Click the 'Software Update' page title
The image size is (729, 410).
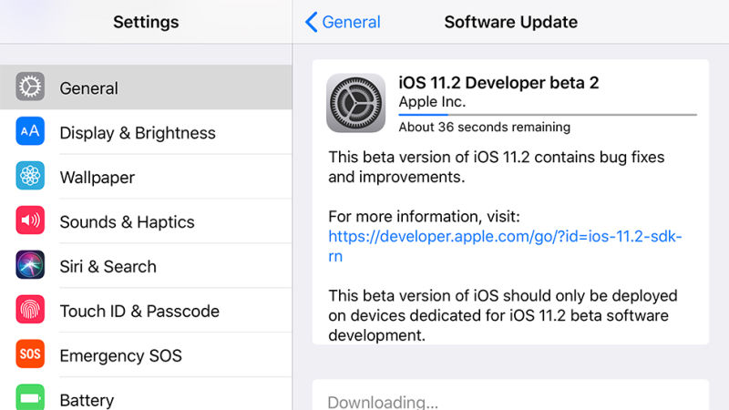pos(511,22)
